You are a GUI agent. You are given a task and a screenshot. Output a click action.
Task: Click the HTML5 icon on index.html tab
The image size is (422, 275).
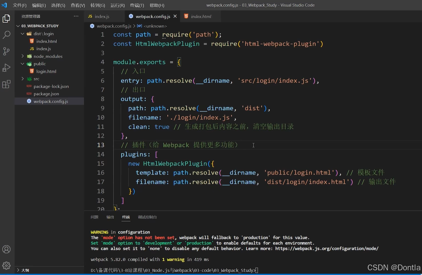[186, 16]
